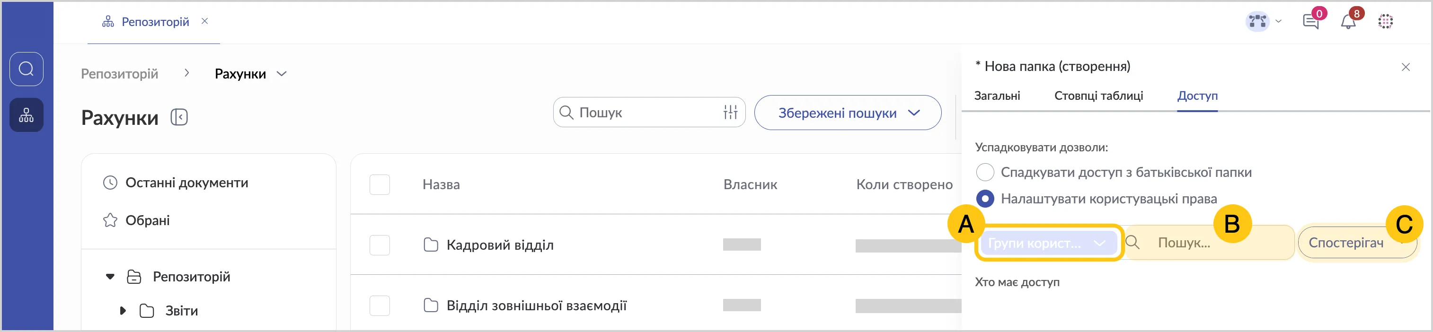This screenshot has height=332, width=1433.
Task: Open 'Останні документи' in the side panel
Action: [x=186, y=183]
